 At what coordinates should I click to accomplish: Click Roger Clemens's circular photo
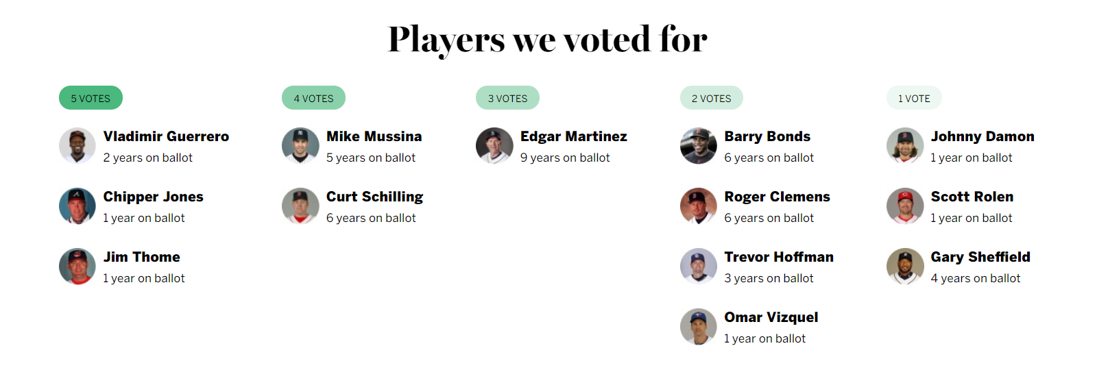[699, 206]
